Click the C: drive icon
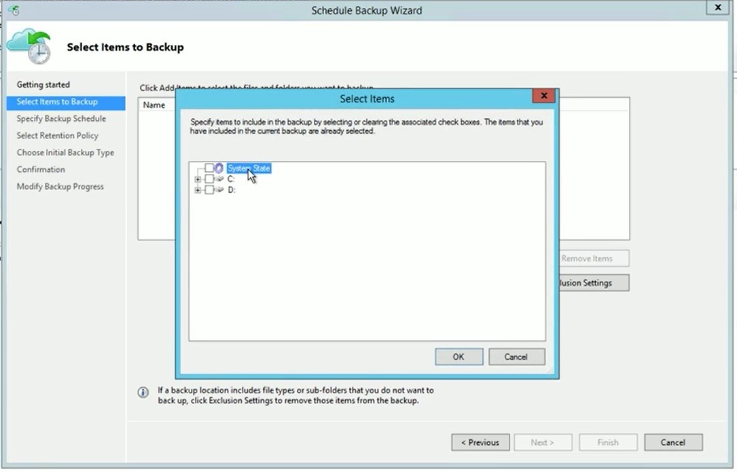The image size is (737, 472). tap(219, 179)
